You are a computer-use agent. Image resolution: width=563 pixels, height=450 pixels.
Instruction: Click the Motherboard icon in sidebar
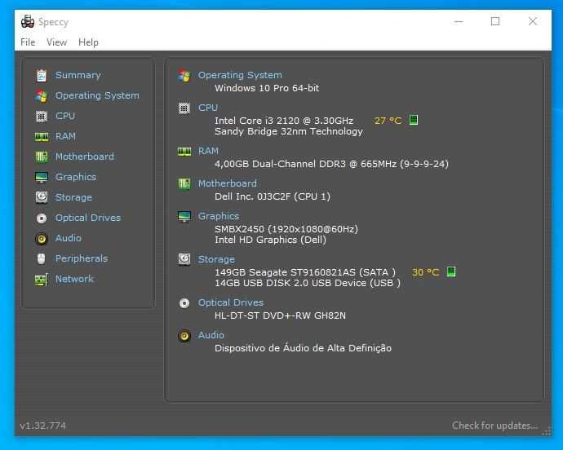(x=42, y=157)
